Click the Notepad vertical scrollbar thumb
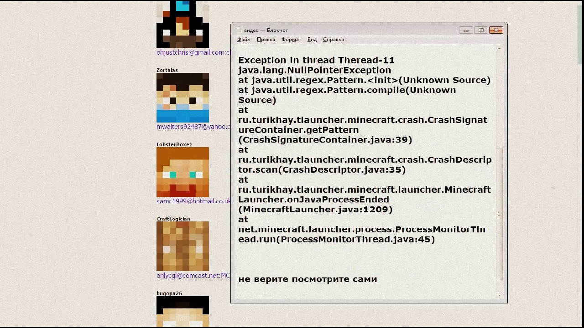 click(499, 214)
